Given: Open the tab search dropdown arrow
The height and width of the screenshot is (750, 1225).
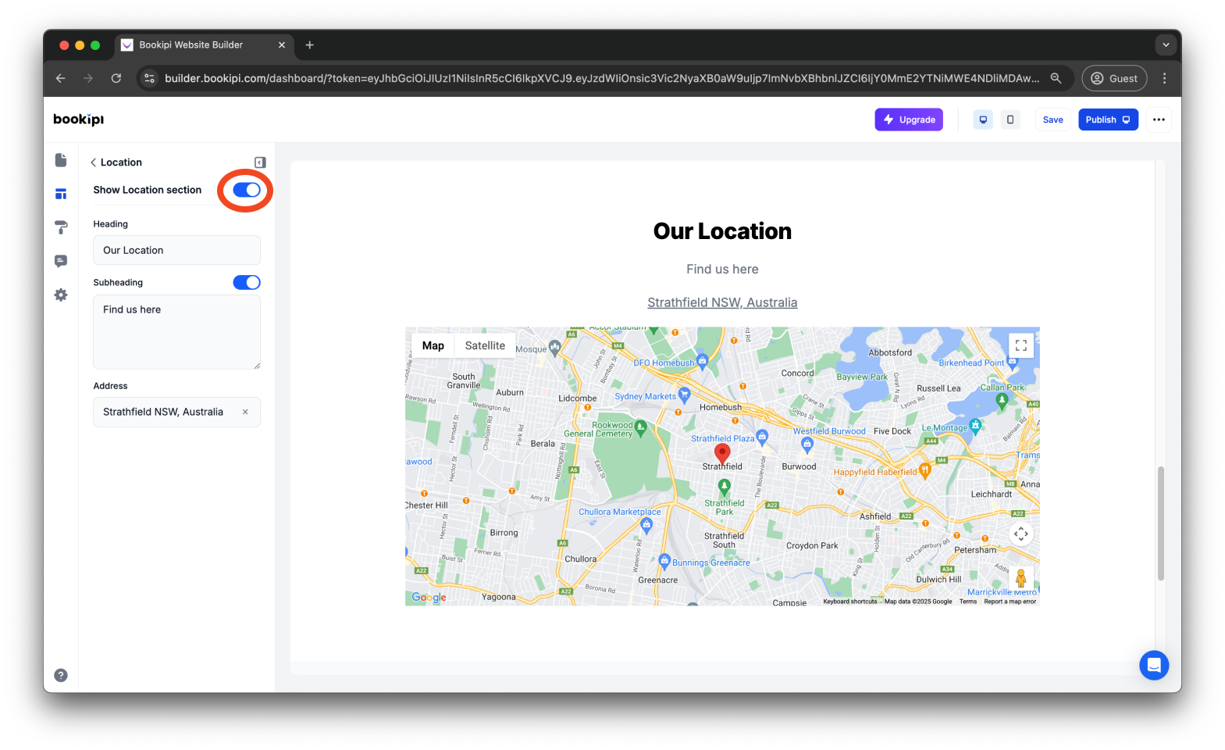Looking at the screenshot, I should coord(1166,45).
